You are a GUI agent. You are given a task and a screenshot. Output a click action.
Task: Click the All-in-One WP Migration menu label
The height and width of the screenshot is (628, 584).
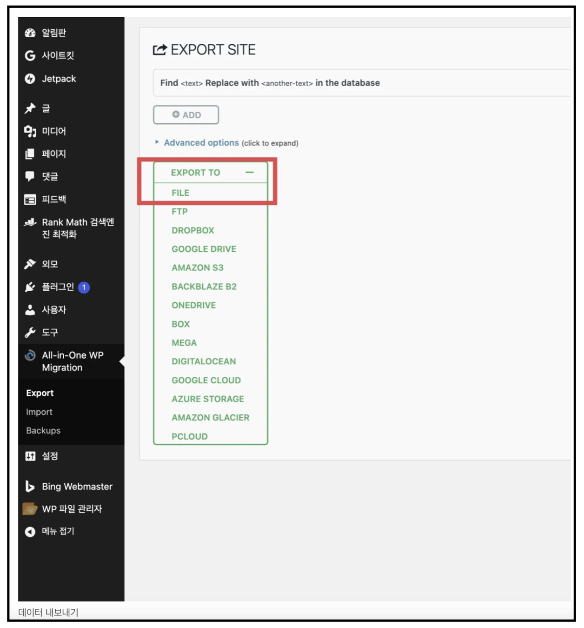click(73, 361)
